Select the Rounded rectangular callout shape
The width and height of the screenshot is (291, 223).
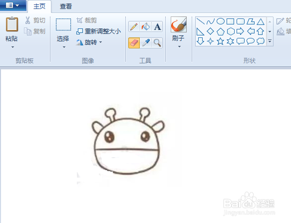[x=241, y=41]
